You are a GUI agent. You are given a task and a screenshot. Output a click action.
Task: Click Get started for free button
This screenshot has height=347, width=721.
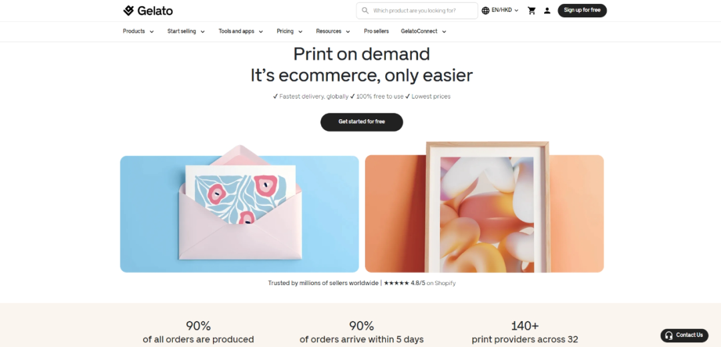(x=361, y=122)
